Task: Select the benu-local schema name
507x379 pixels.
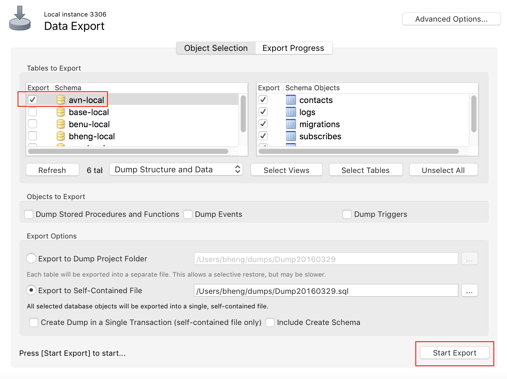Action: [89, 124]
